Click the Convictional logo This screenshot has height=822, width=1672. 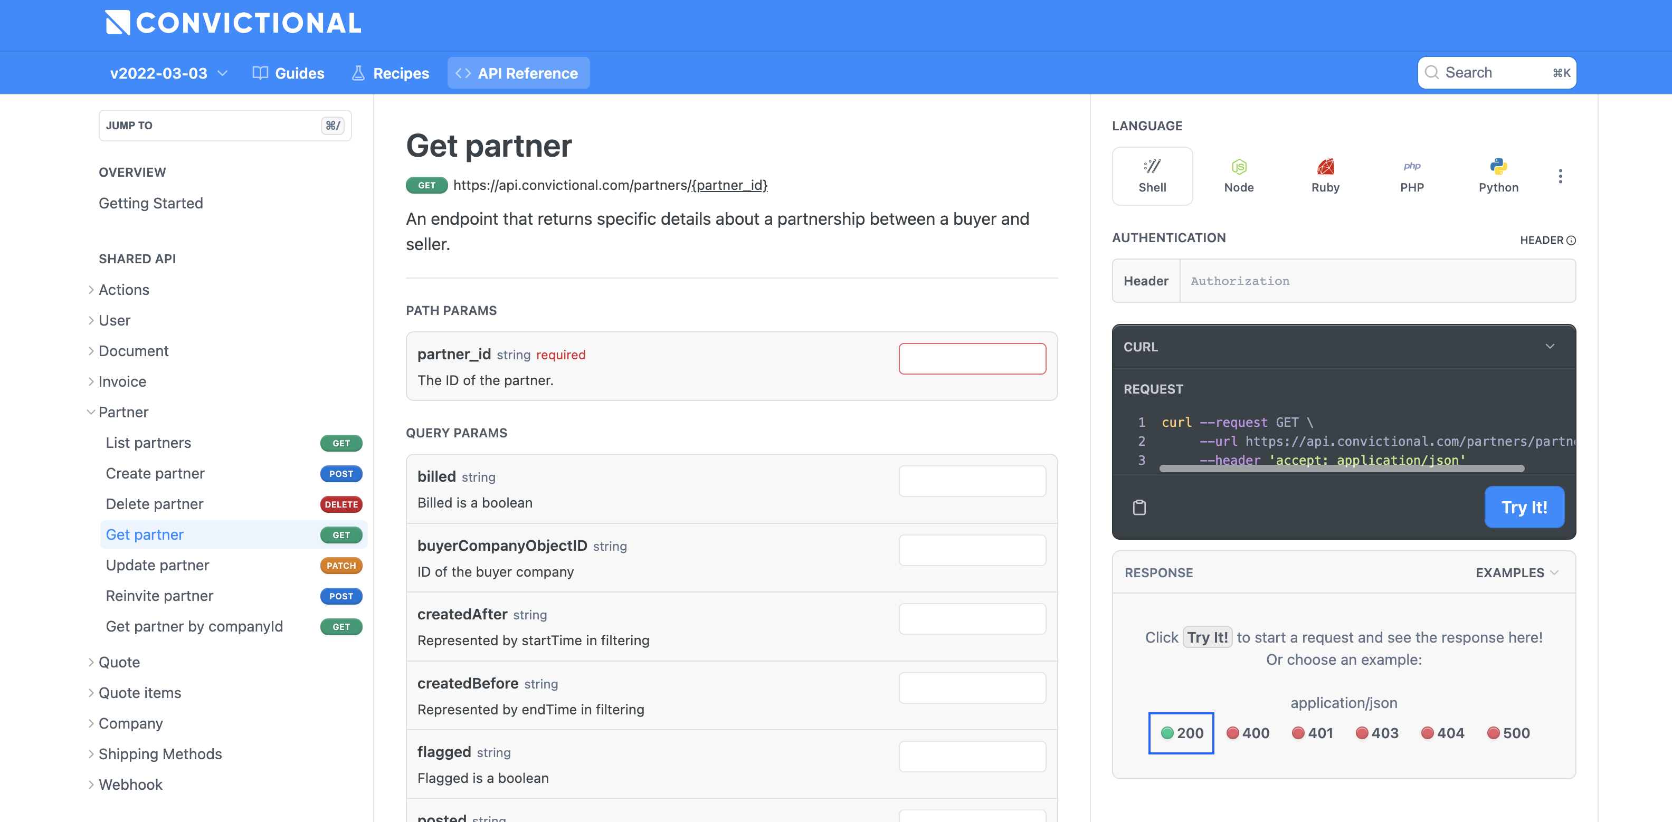(x=233, y=23)
